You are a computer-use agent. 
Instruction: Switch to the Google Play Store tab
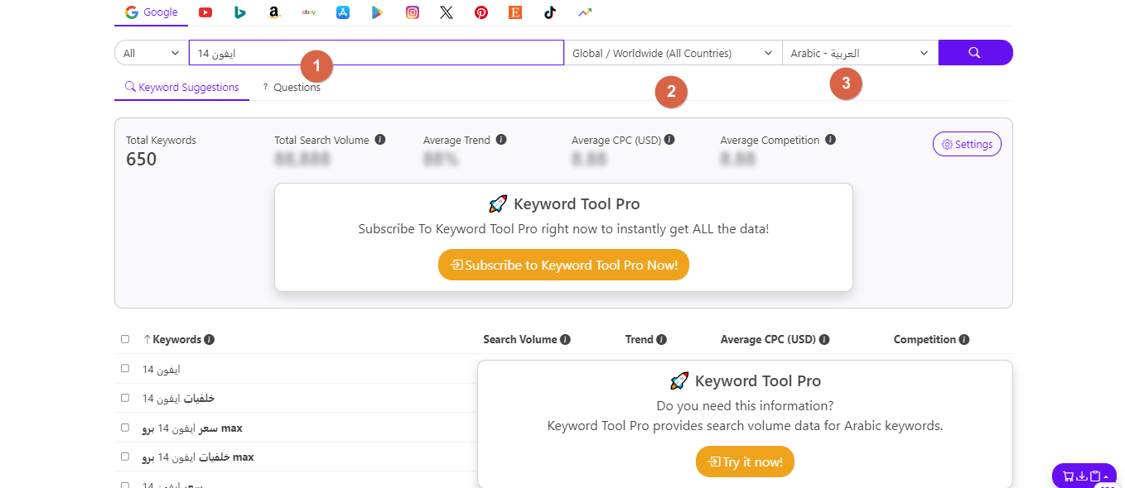click(378, 12)
